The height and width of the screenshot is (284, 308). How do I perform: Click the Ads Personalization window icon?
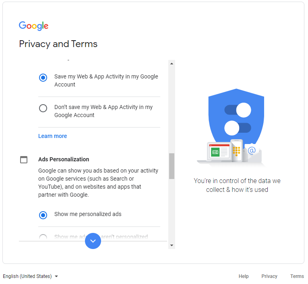click(24, 160)
